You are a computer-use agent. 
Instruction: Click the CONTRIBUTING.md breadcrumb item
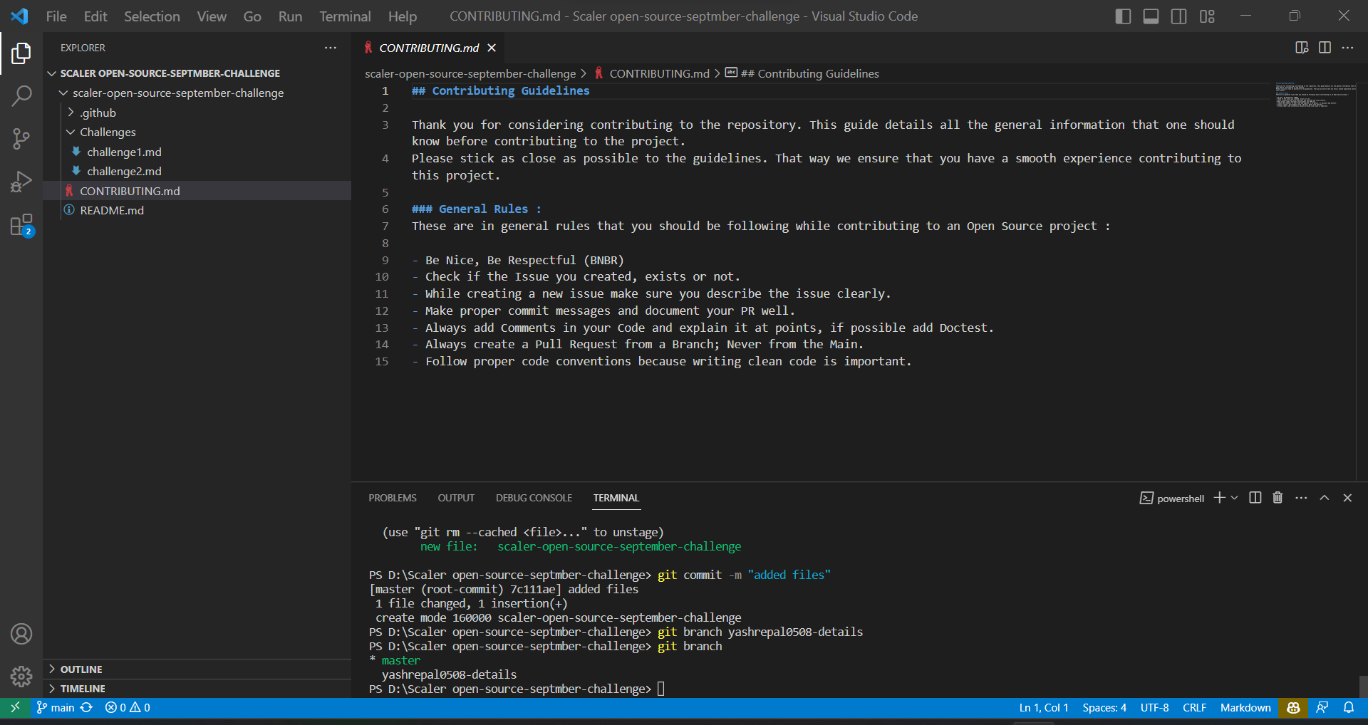click(658, 73)
